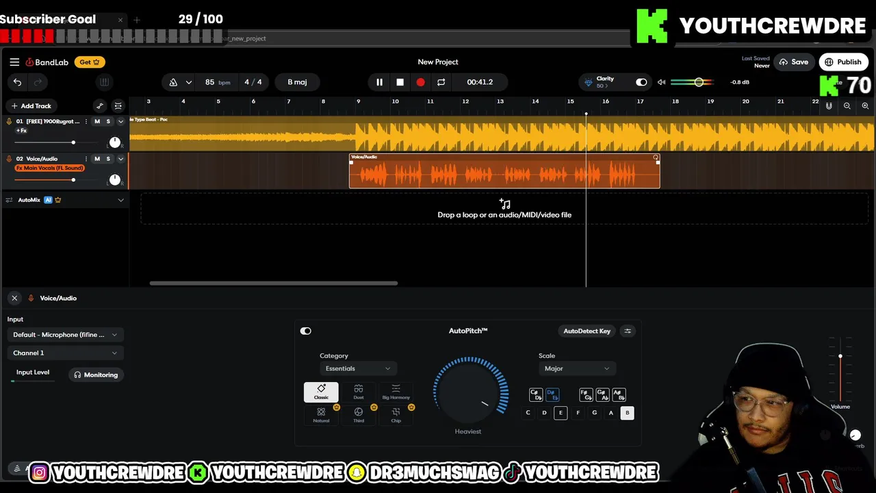Select the Natural premium preset
Screen dimensions: 876x493
tap(321, 415)
